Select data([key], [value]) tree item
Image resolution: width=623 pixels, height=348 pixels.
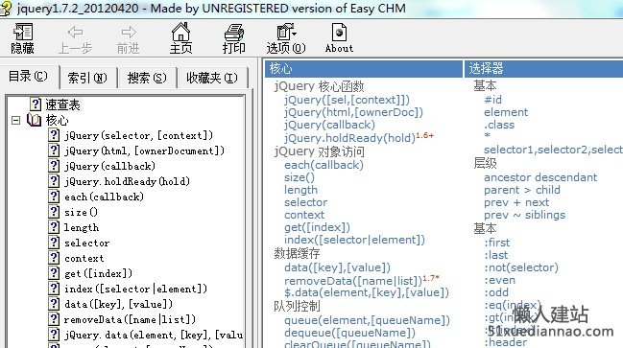(118, 304)
